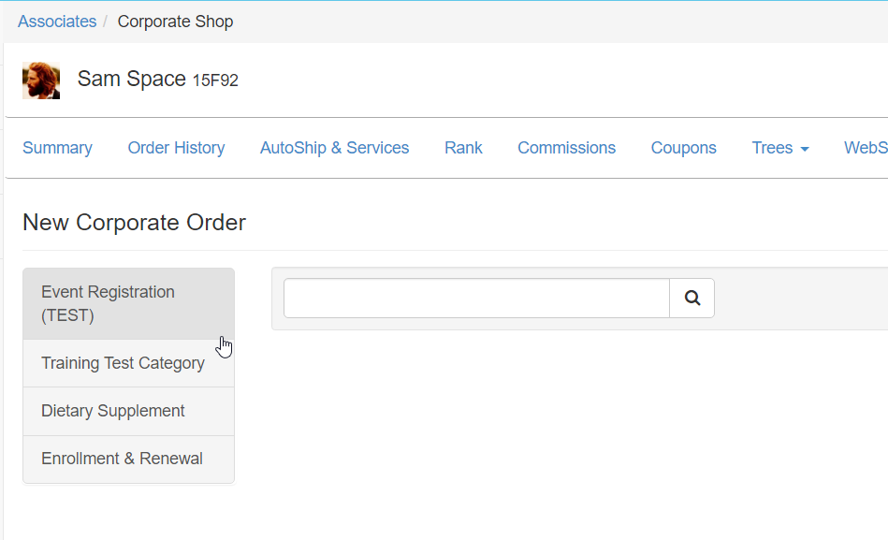Select the Coupons tab
The image size is (888, 540).
point(683,148)
